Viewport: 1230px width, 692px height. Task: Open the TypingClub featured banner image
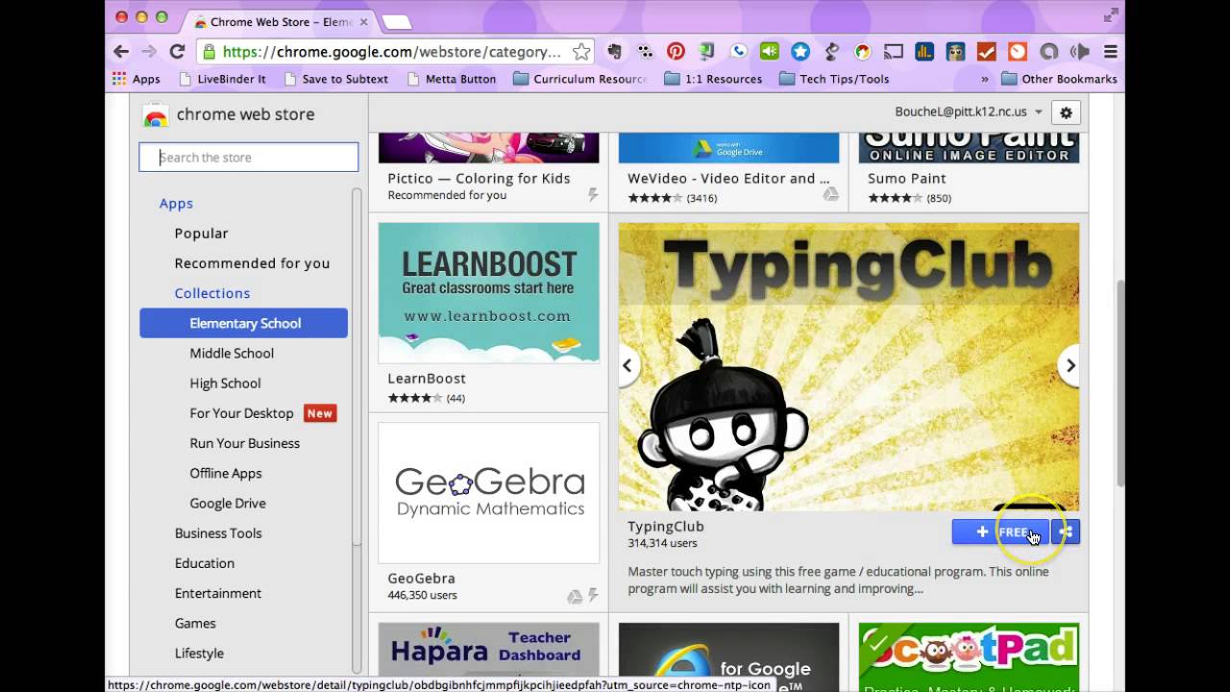point(849,367)
